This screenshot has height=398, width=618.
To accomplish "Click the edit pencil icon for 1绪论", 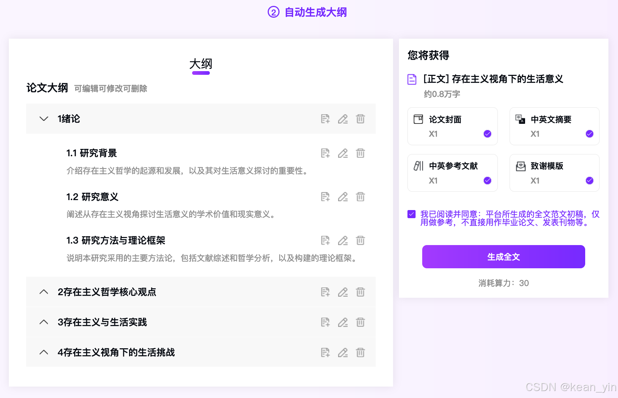I will (x=343, y=119).
